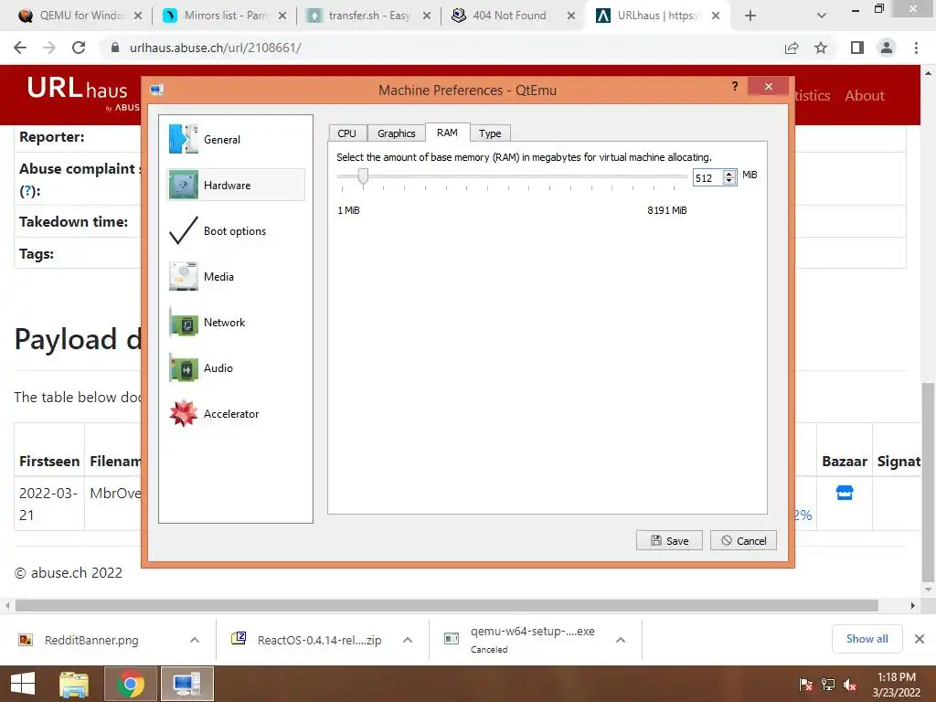936x702 pixels.
Task: Click the Chrome back arrow
Action: pos(20,48)
